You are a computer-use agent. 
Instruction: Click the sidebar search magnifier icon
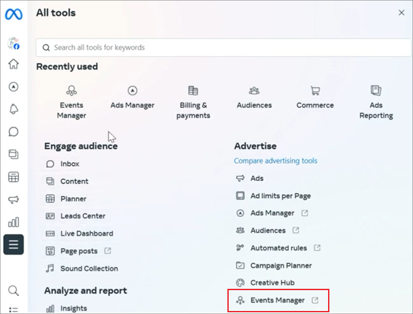[13, 291]
